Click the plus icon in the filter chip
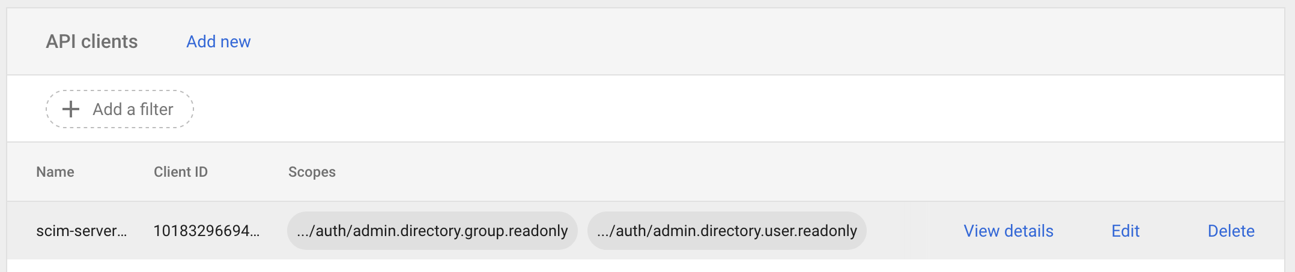This screenshot has height=272, width=1295. point(71,109)
